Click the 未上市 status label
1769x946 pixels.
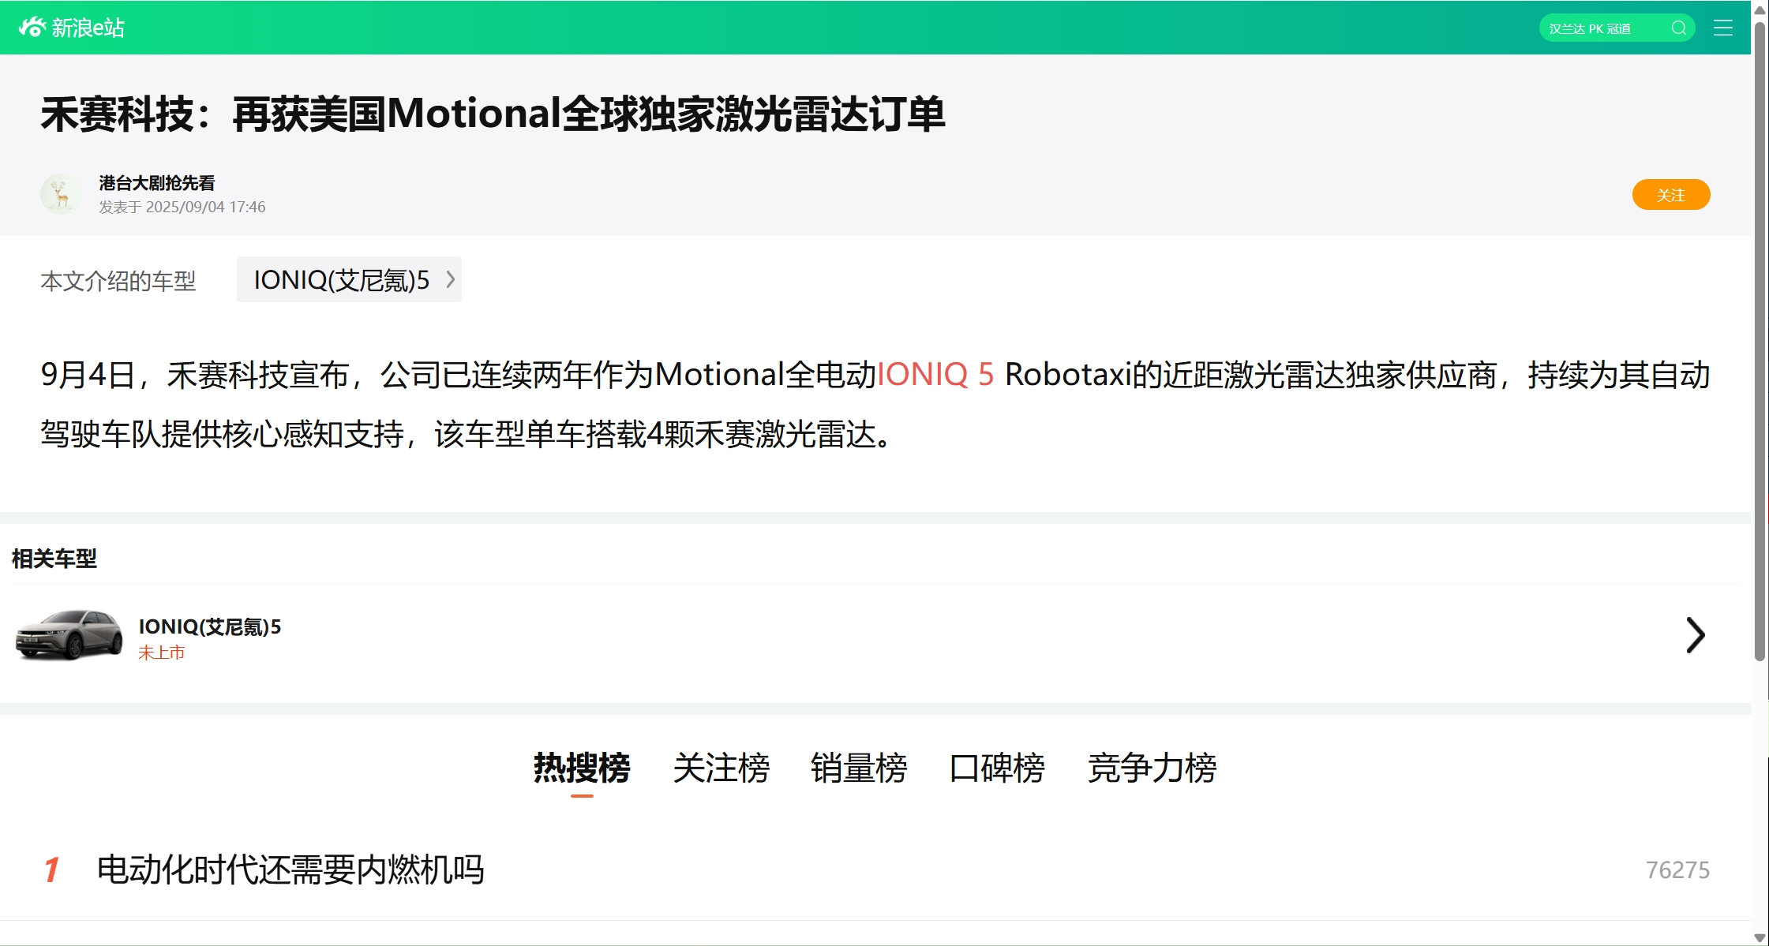[161, 652]
